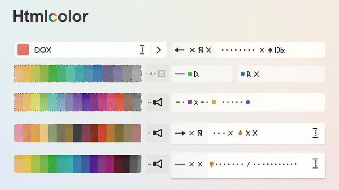
Task: Click the blue dot at end of third row
Action: (x=248, y=102)
